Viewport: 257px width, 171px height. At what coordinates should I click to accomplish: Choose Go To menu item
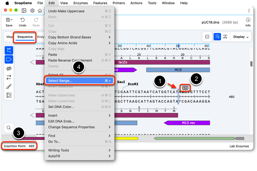79,142
